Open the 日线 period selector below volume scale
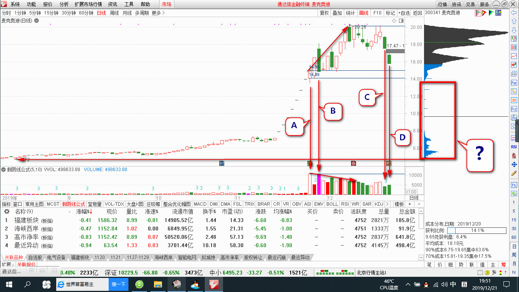 pos(414,198)
